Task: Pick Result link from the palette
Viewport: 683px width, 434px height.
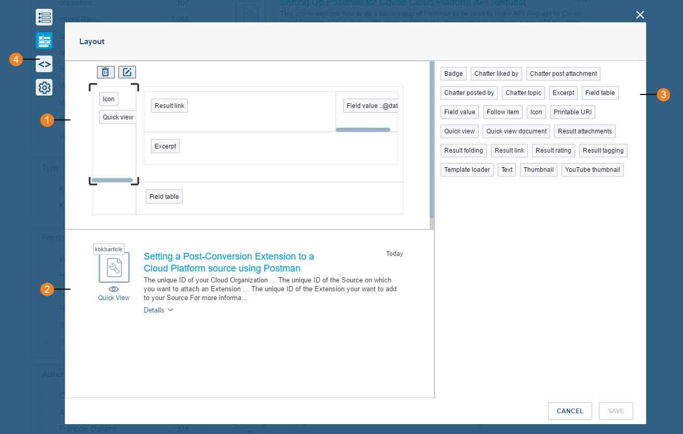Action: click(509, 151)
